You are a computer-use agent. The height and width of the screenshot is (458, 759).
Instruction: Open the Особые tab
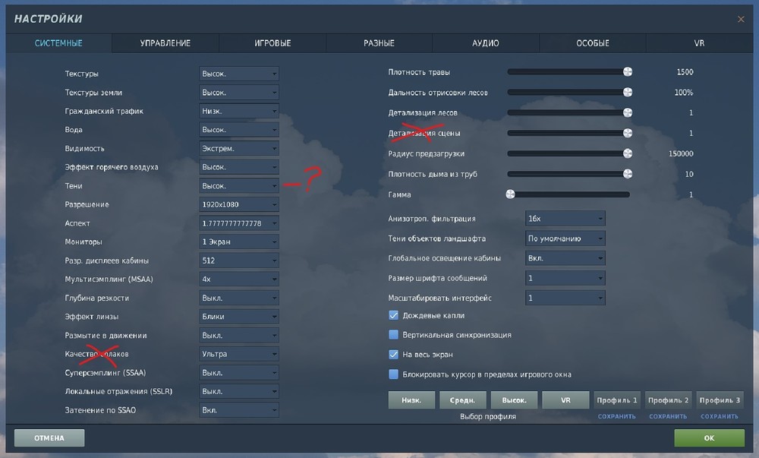(593, 43)
